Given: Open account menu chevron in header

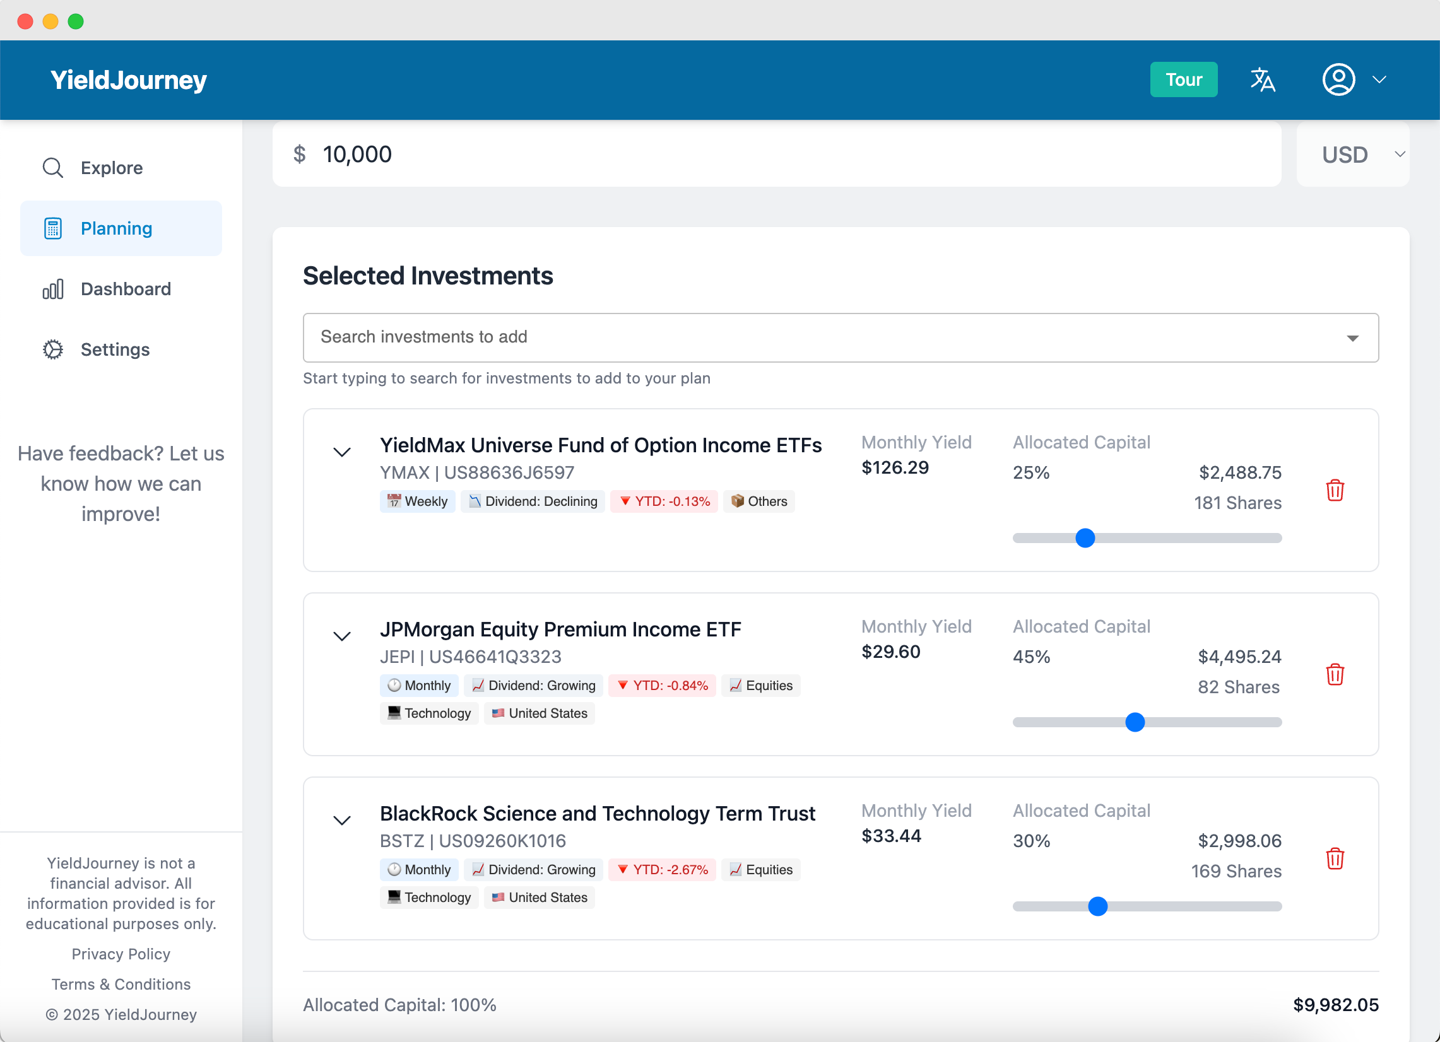Looking at the screenshot, I should 1379,80.
